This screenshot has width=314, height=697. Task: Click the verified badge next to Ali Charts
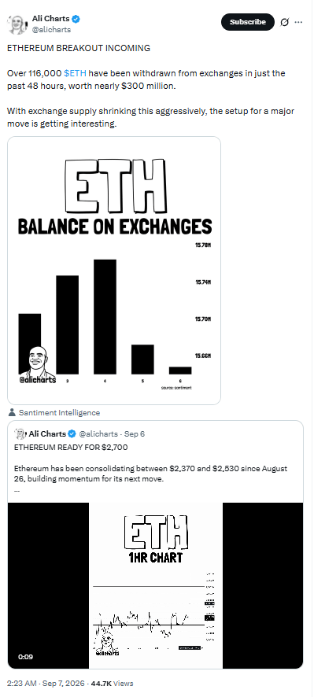[76, 19]
